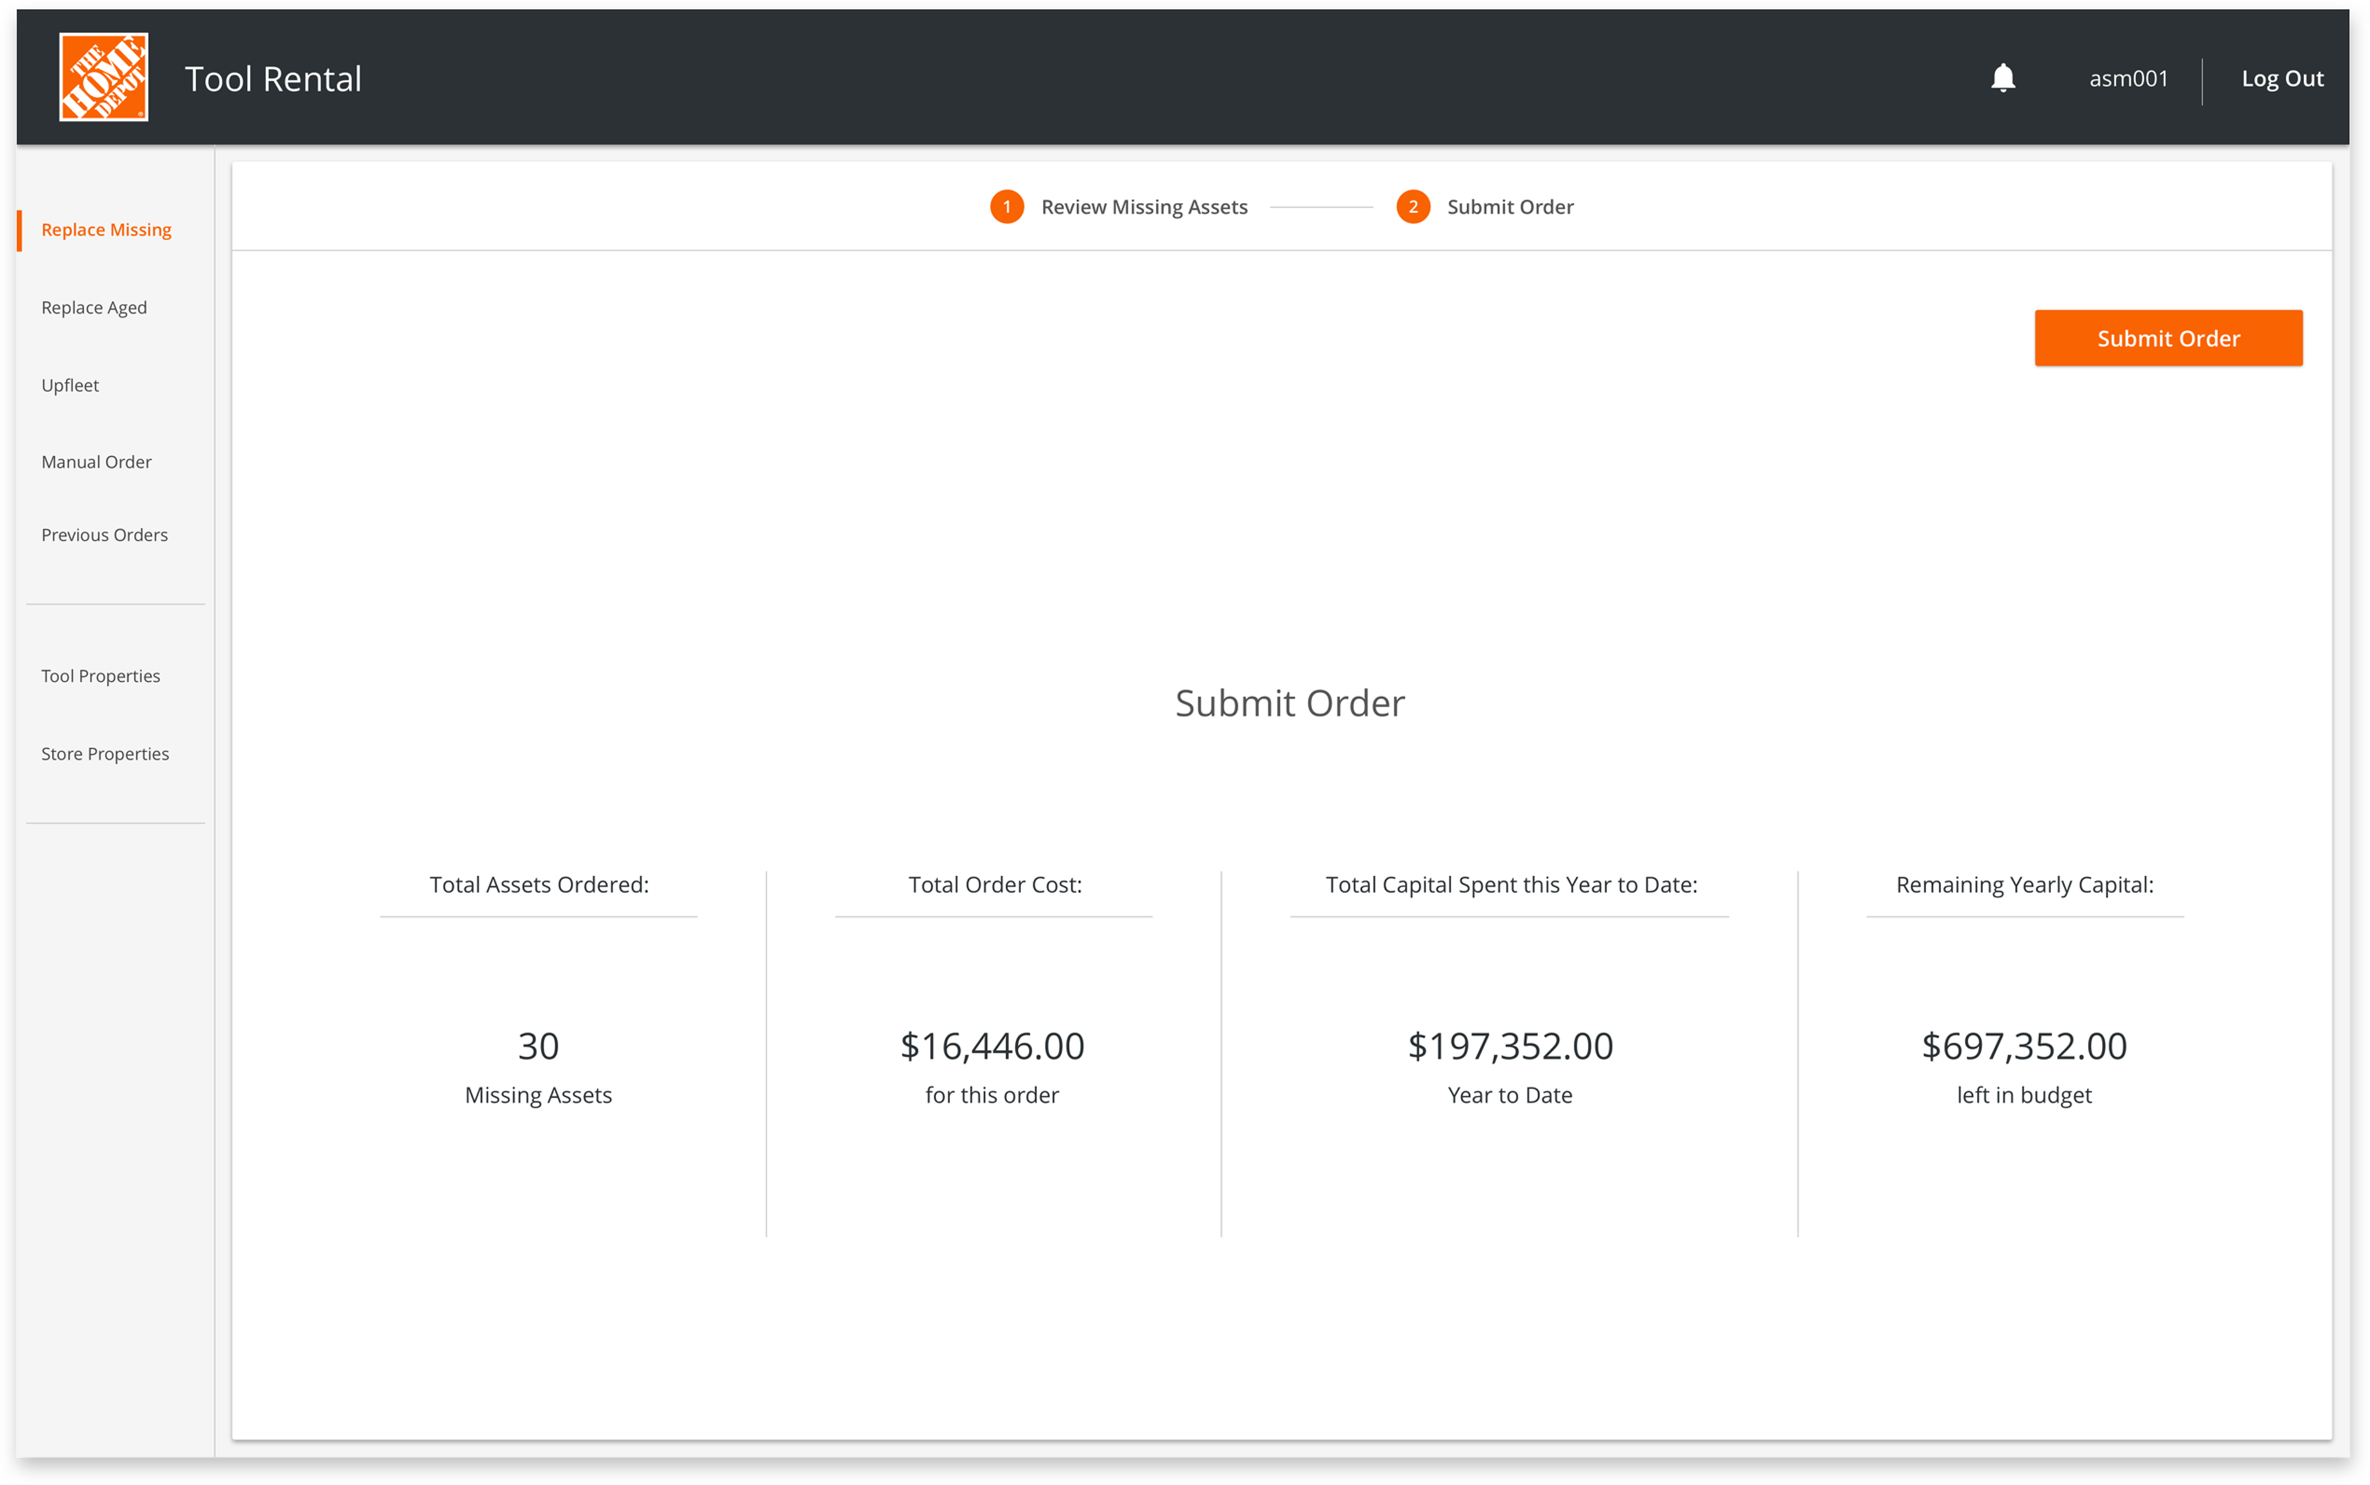Click the Year to Date caption
Screen dimensions: 2370x1485
tap(1509, 1095)
